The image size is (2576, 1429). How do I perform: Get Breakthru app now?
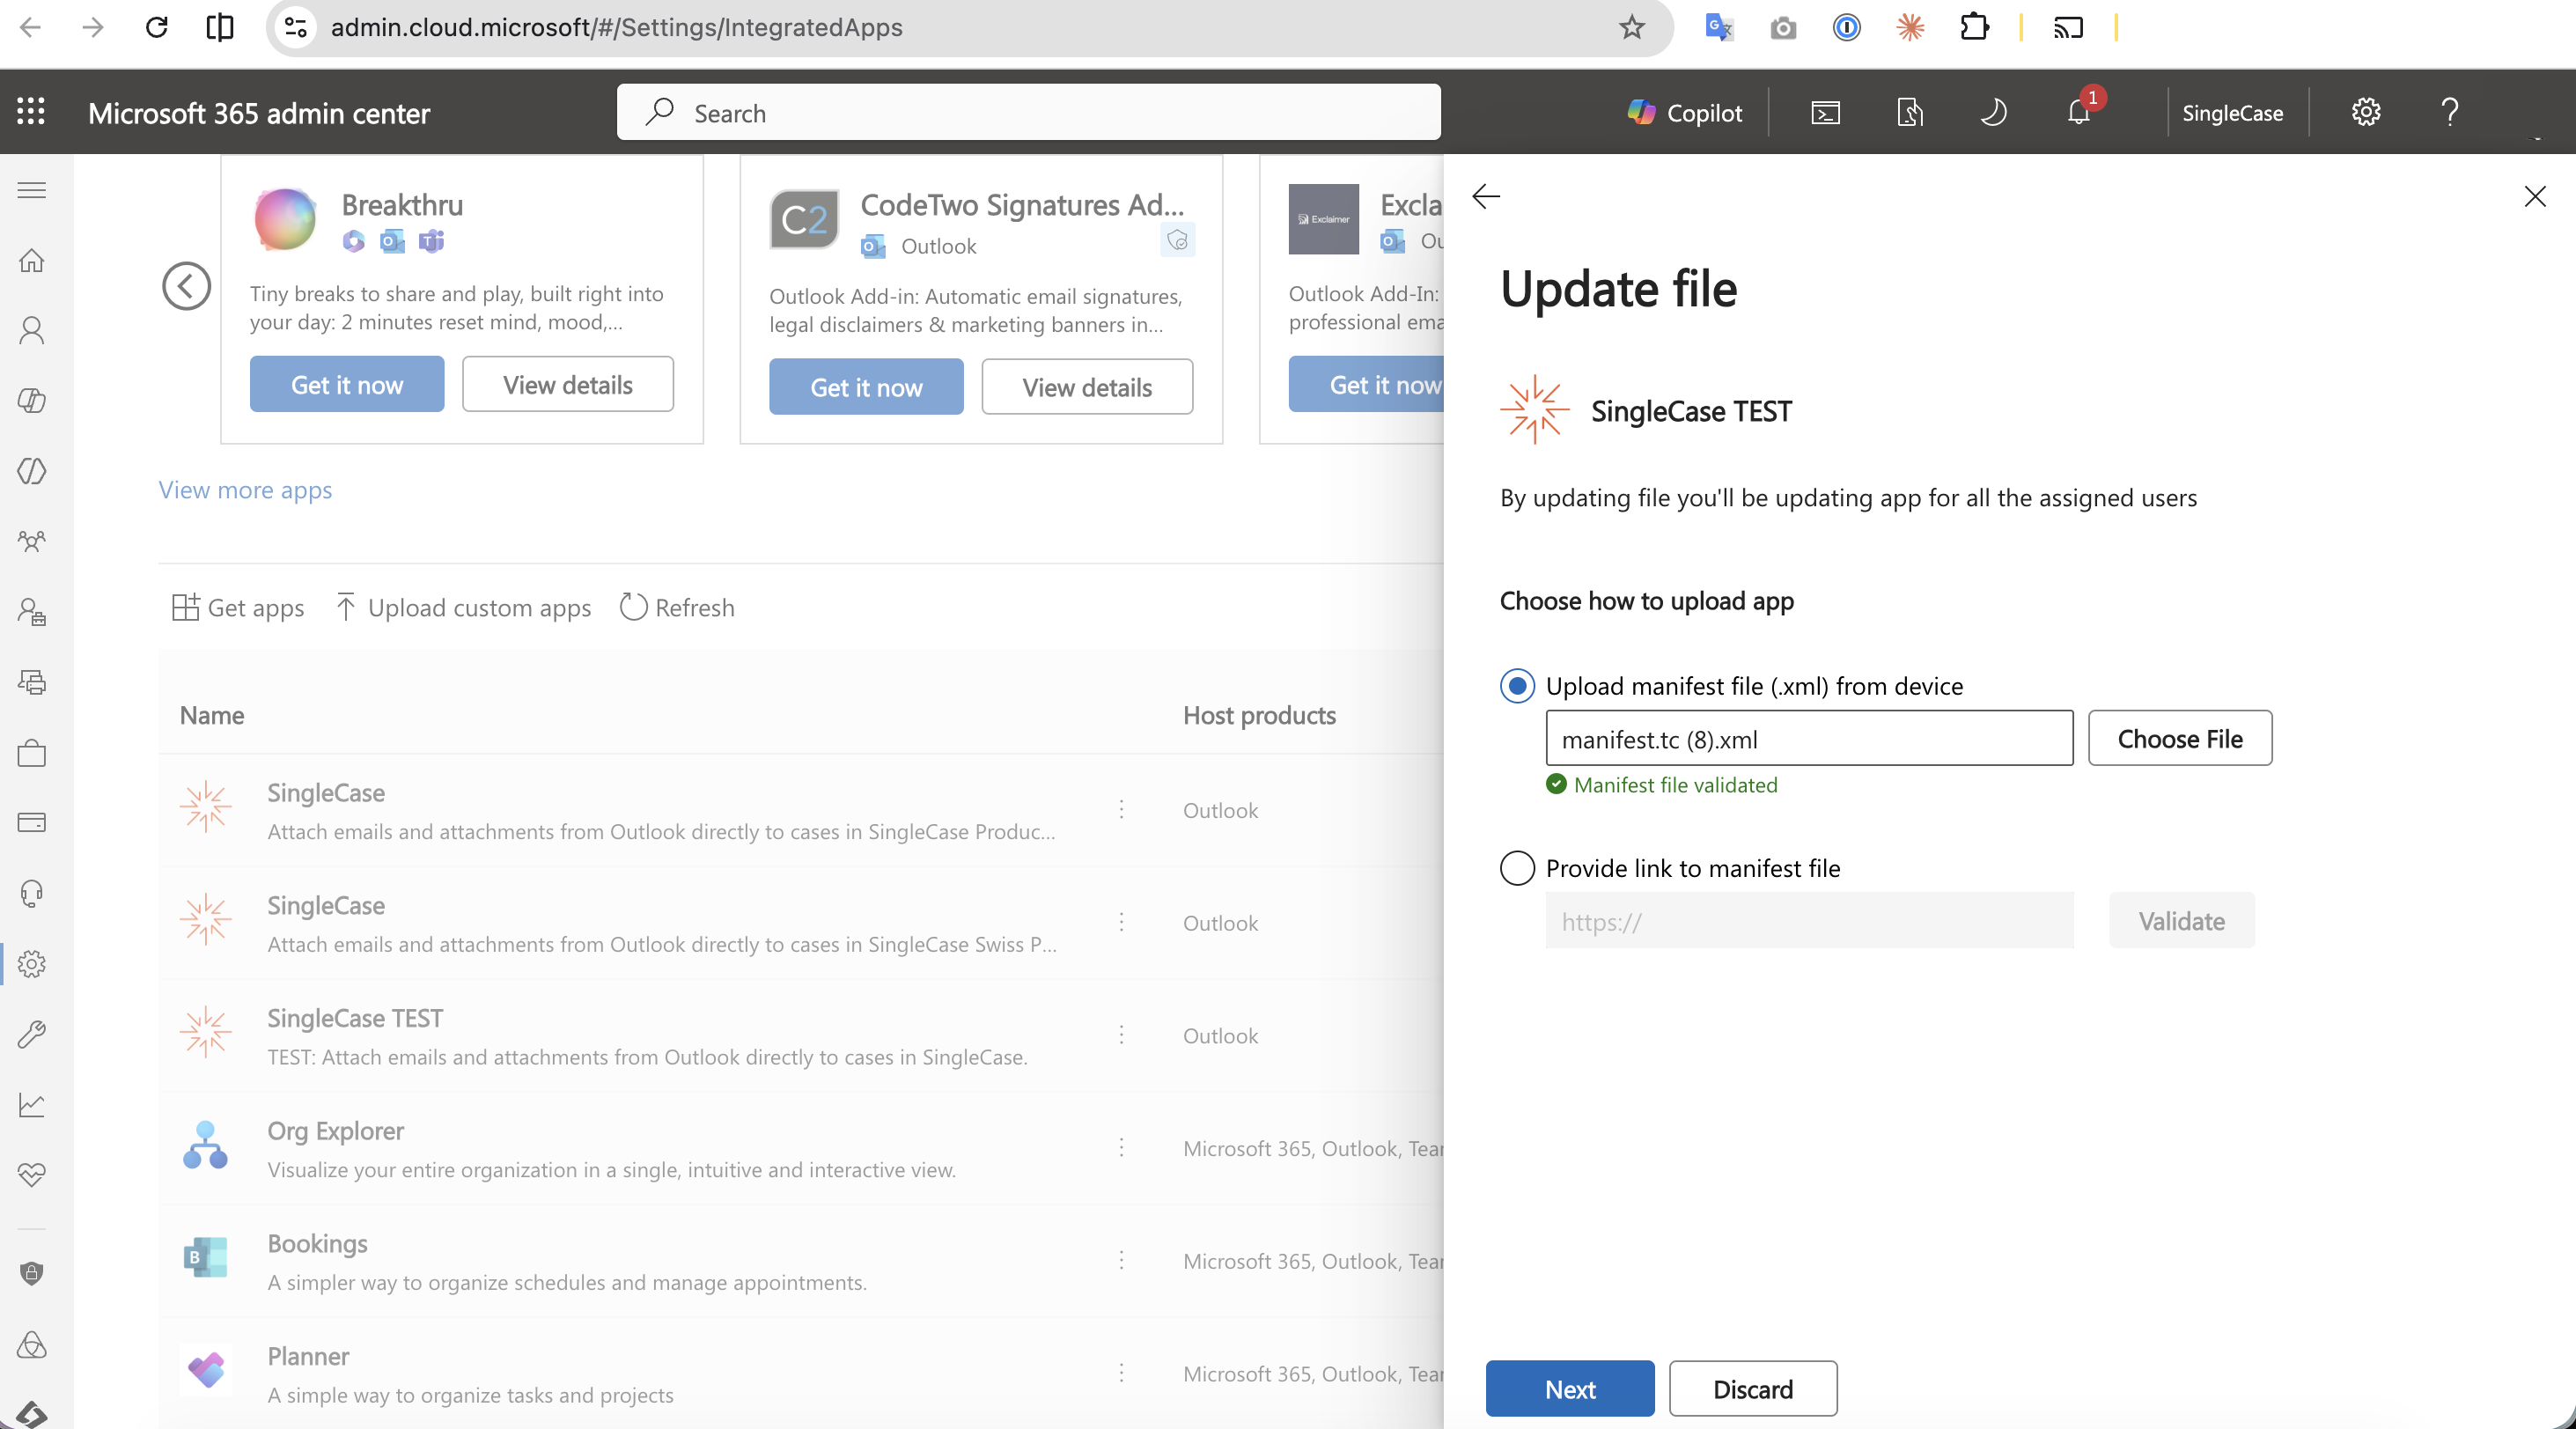point(347,385)
